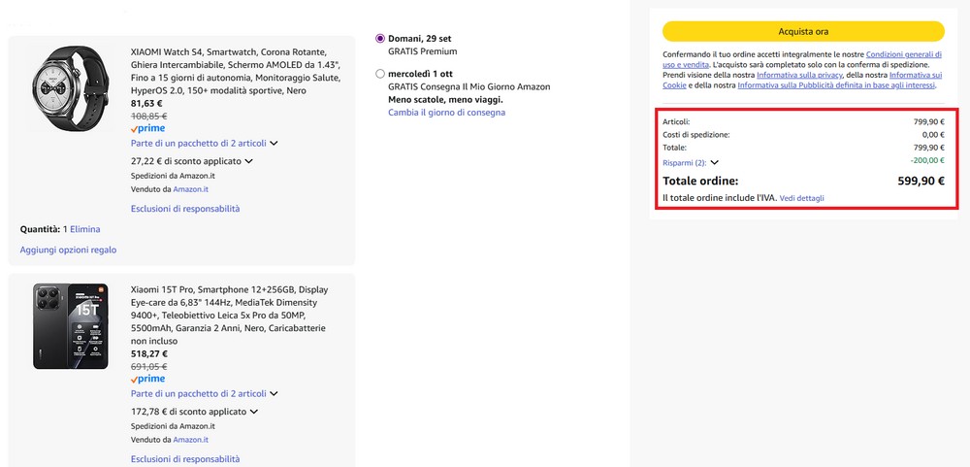The width and height of the screenshot is (970, 467).
Task: Open 'Vedi dettagli' next to the IVA note
Action: (801, 198)
